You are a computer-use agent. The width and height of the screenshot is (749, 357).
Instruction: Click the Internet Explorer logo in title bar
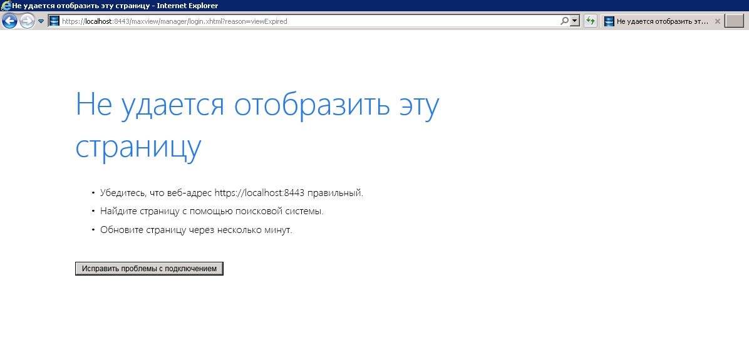click(6, 6)
